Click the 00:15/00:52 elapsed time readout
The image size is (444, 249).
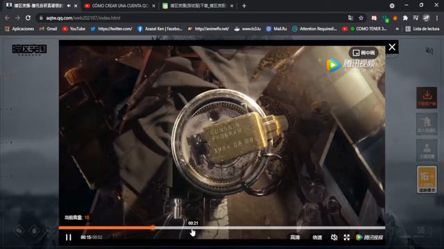pos(92,237)
